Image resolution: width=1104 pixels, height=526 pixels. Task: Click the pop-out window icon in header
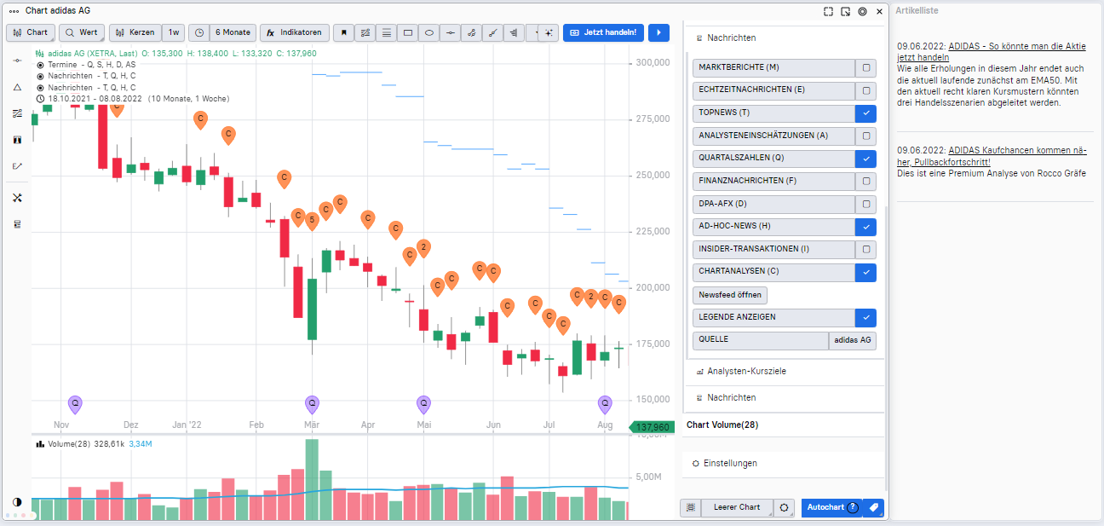(845, 11)
